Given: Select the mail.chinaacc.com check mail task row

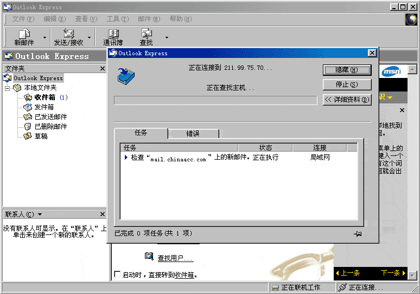Looking at the screenshot, I should (x=238, y=158).
